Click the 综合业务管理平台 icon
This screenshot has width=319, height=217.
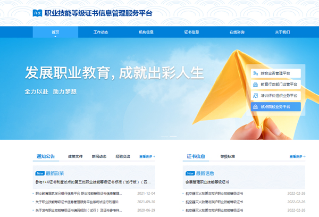[256, 73]
